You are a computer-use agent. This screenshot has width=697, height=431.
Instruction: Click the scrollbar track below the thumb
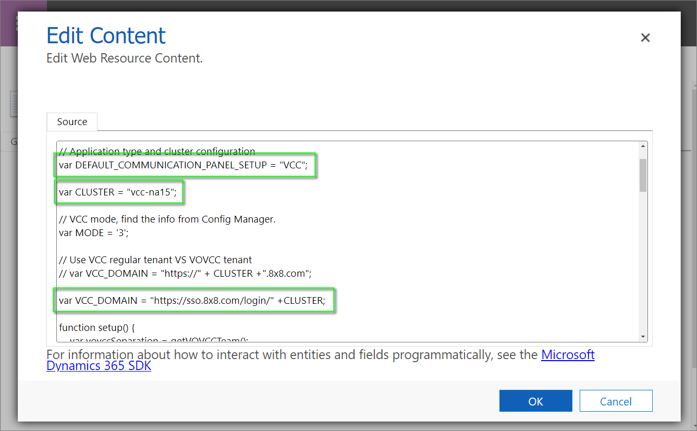tap(643, 261)
